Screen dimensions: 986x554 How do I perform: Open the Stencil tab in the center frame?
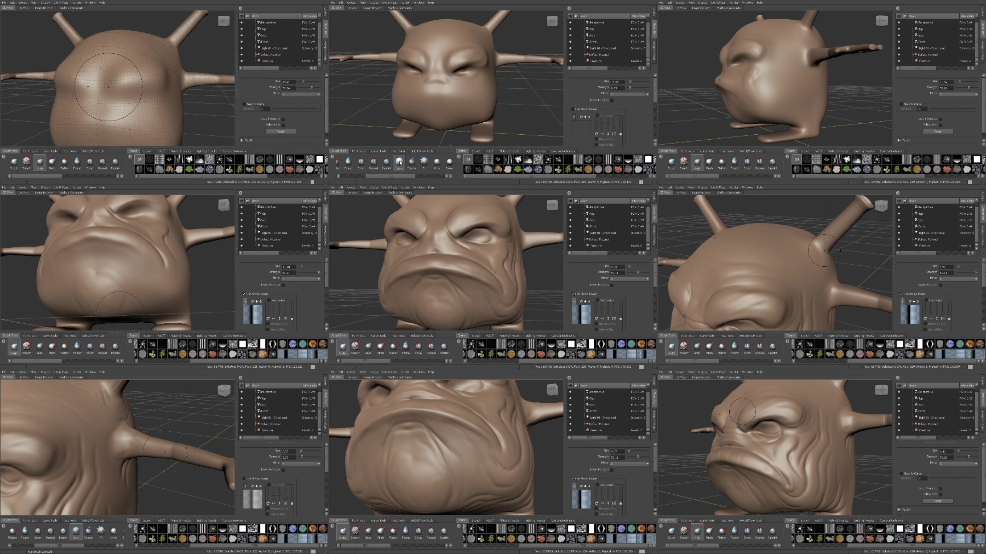(x=475, y=336)
